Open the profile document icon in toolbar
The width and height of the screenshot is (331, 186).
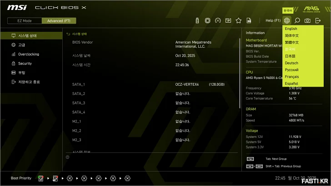coord(249,21)
